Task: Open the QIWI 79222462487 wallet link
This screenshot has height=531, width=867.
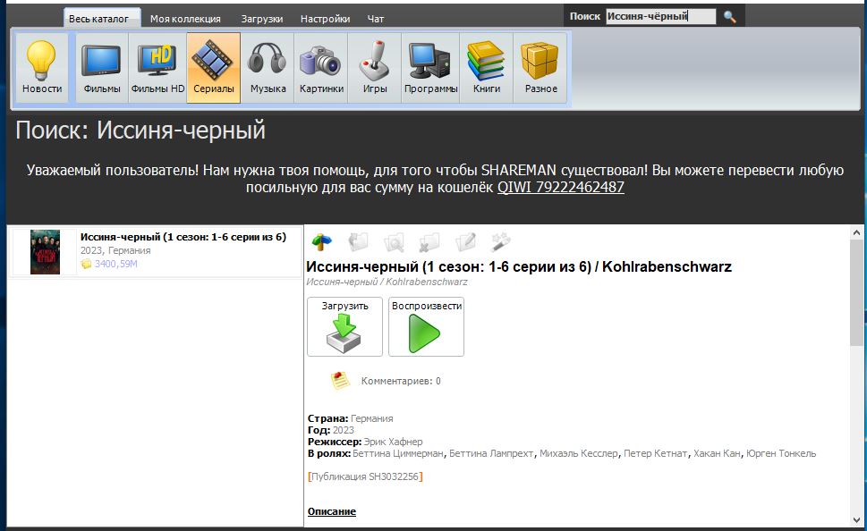Action: (x=561, y=188)
